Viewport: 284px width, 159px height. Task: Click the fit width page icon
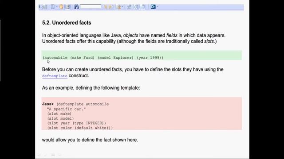point(142,7)
